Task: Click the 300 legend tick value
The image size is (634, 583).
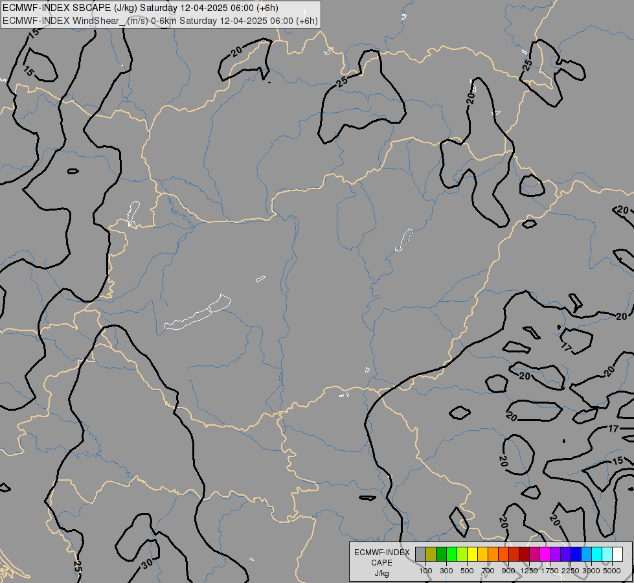Action: click(x=446, y=571)
